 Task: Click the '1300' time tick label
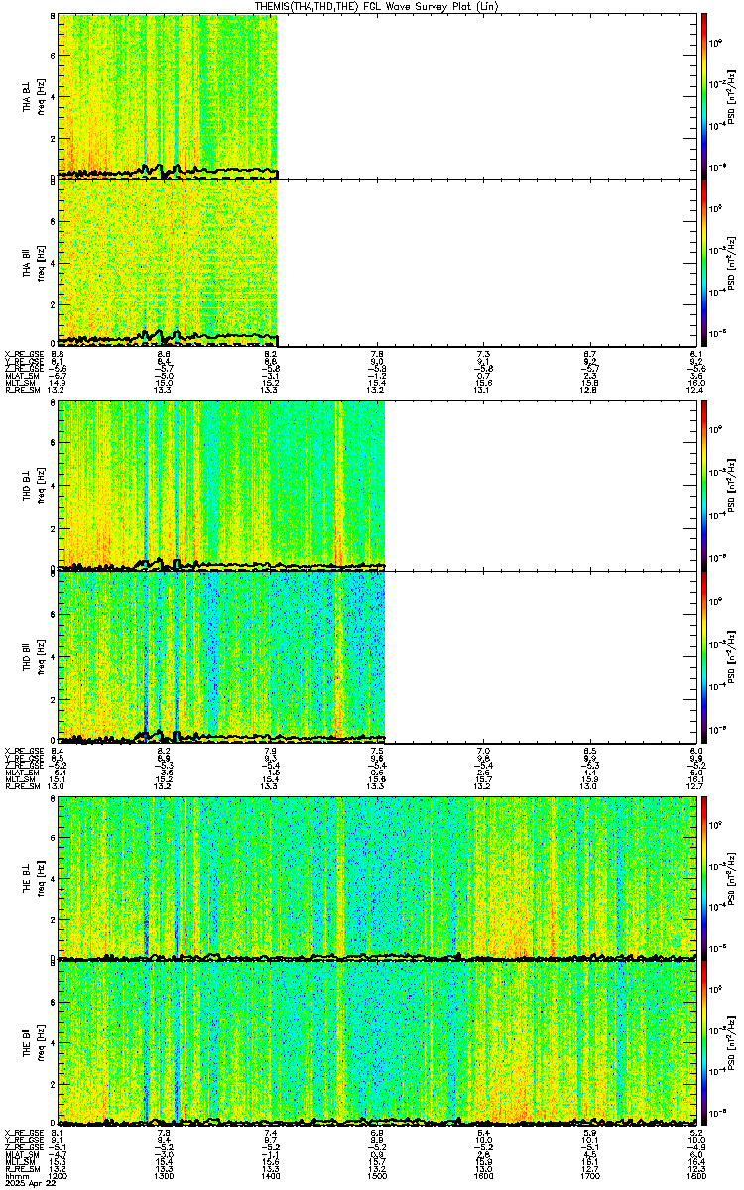(x=165, y=1175)
